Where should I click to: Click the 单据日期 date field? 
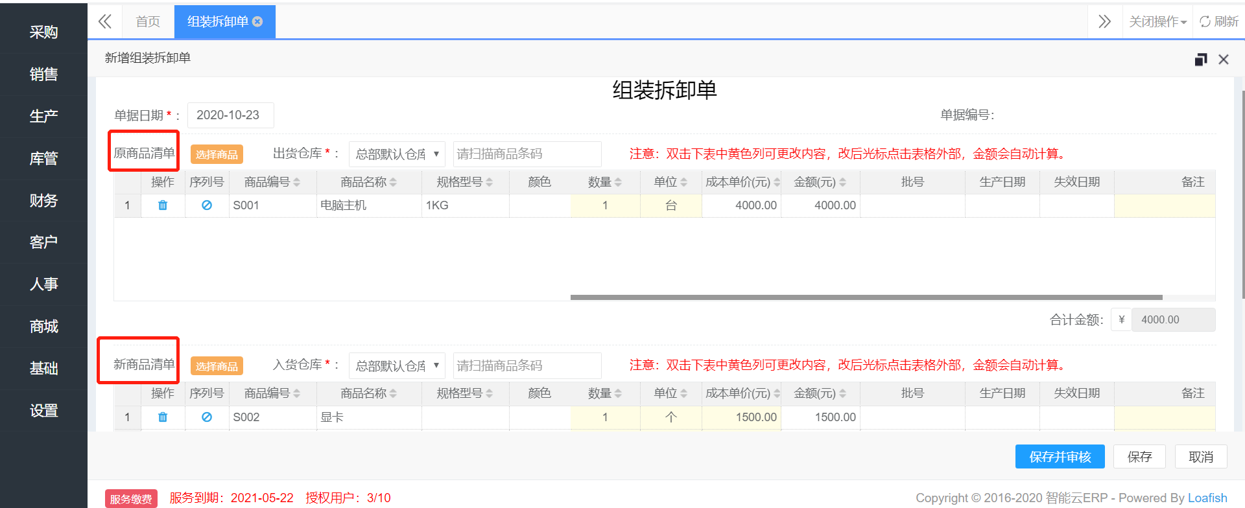click(230, 115)
